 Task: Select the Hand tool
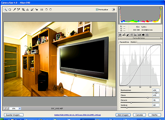pos(10,10)
